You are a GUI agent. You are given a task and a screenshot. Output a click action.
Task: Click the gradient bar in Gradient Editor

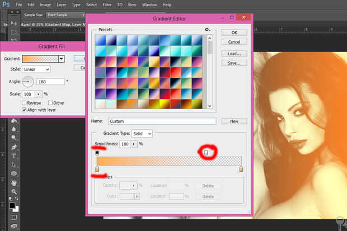[x=169, y=161]
